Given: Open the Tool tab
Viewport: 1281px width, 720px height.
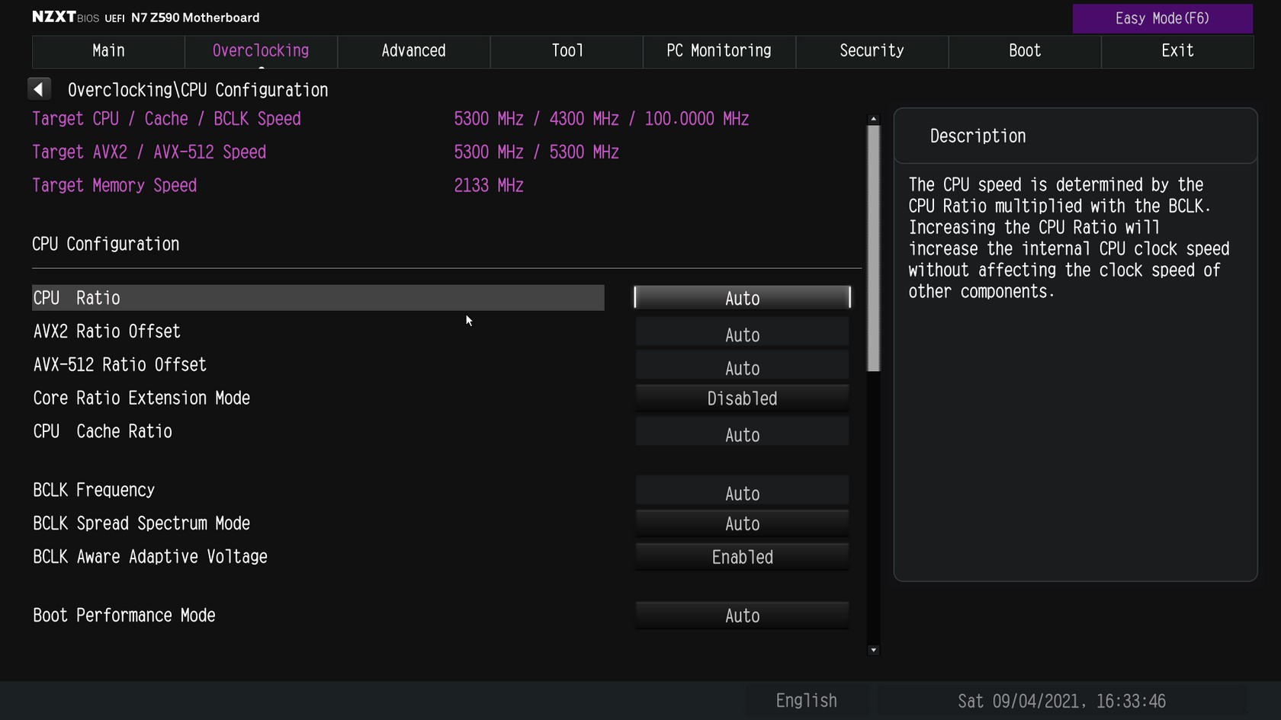Looking at the screenshot, I should tap(567, 51).
